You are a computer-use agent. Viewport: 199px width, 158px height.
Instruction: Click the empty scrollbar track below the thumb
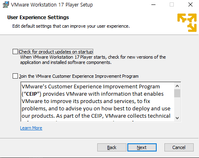pyautogui.click(x=177, y=106)
